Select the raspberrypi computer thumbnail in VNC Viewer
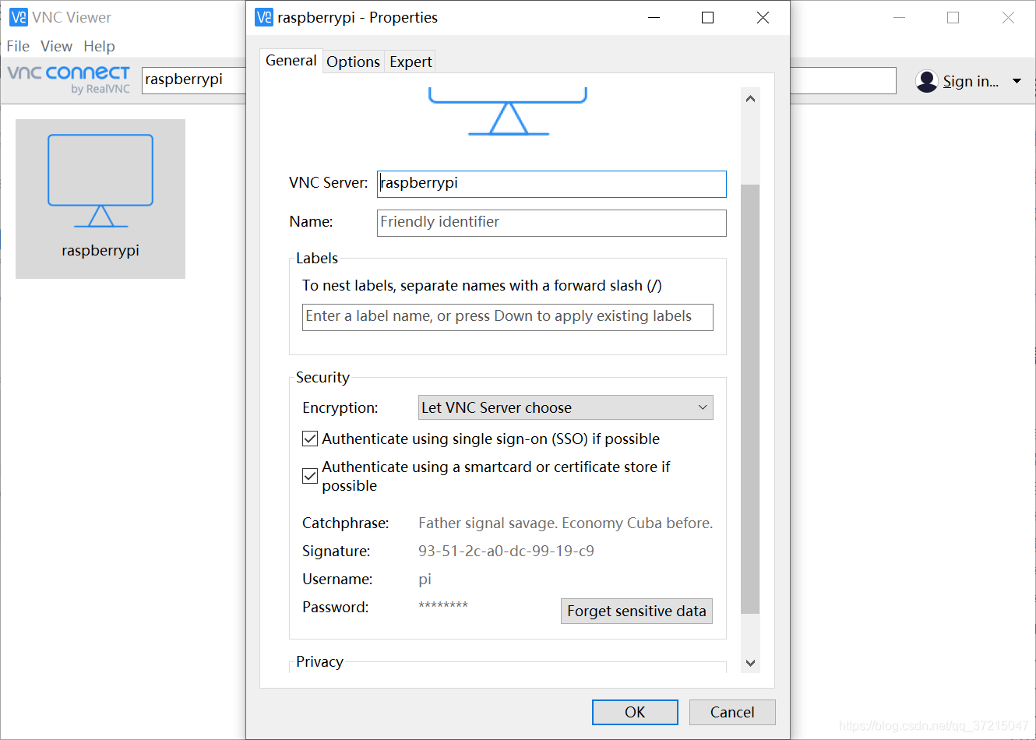The width and height of the screenshot is (1036, 740). click(100, 199)
